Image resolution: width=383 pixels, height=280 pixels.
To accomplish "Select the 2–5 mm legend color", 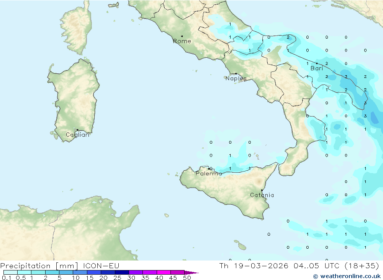I will [52, 272].
